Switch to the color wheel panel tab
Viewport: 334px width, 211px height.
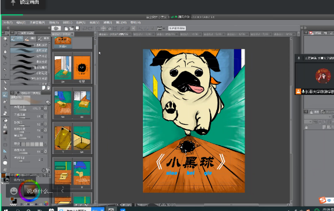pos(17,175)
